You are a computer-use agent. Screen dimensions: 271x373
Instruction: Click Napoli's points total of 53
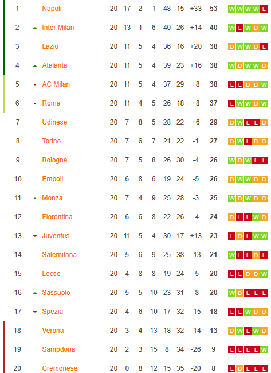(213, 9)
